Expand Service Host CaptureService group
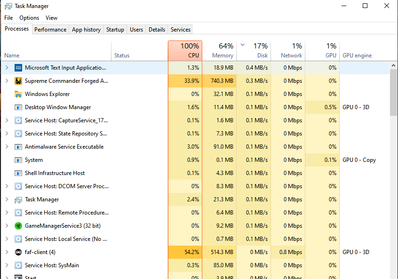 (7, 120)
